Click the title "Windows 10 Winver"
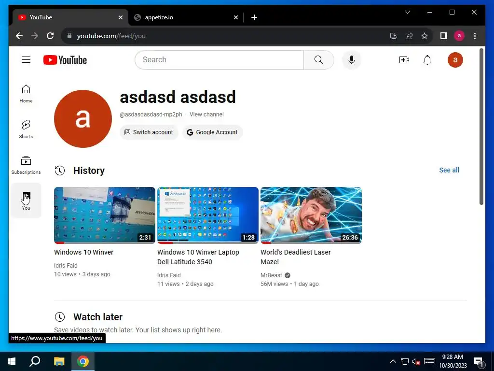This screenshot has width=494, height=371. pos(83,252)
